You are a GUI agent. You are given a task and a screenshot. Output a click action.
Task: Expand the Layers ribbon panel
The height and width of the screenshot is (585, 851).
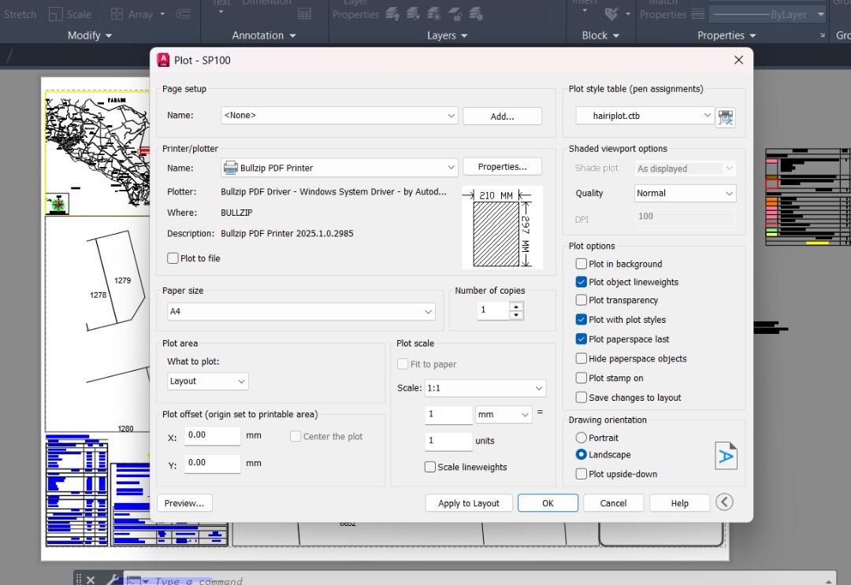(x=448, y=35)
